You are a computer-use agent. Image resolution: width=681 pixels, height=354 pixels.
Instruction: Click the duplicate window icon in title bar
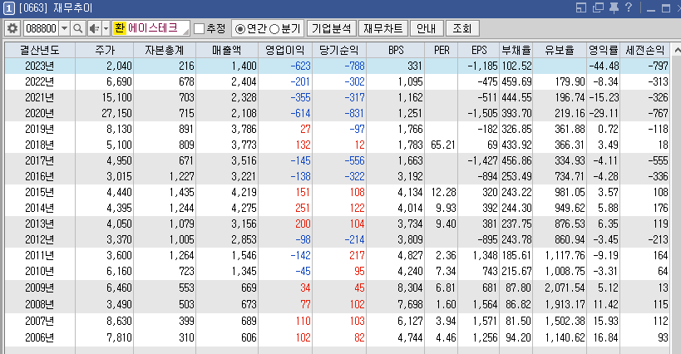[598, 7]
